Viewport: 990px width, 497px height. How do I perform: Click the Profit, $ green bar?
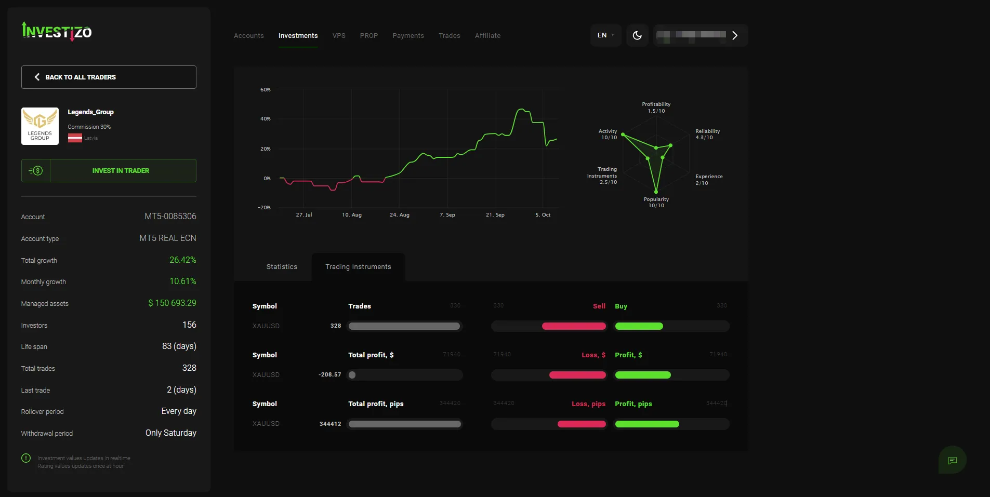tap(643, 375)
